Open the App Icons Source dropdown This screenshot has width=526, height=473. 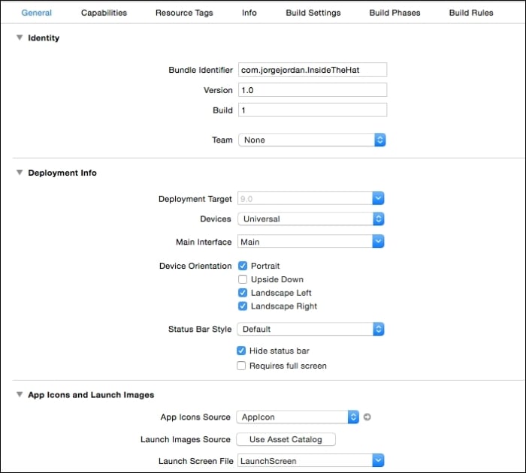(298, 417)
